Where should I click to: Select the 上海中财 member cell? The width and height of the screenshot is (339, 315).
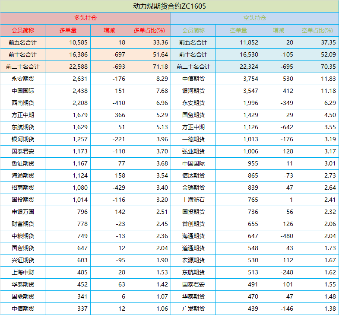(x=23, y=273)
